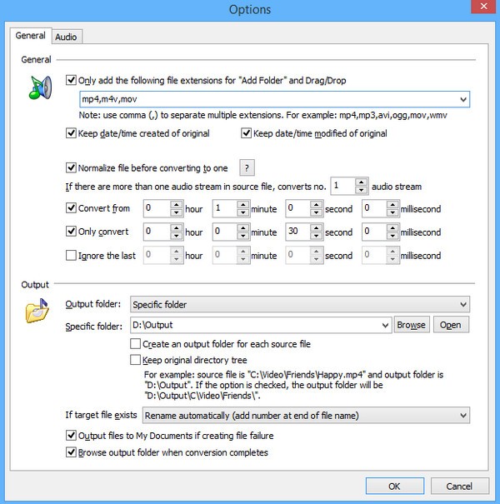
Task: Select the General tab
Action: click(x=30, y=36)
